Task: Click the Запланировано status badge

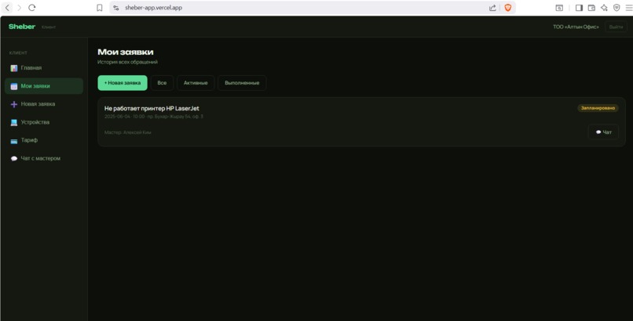Action: [x=598, y=108]
